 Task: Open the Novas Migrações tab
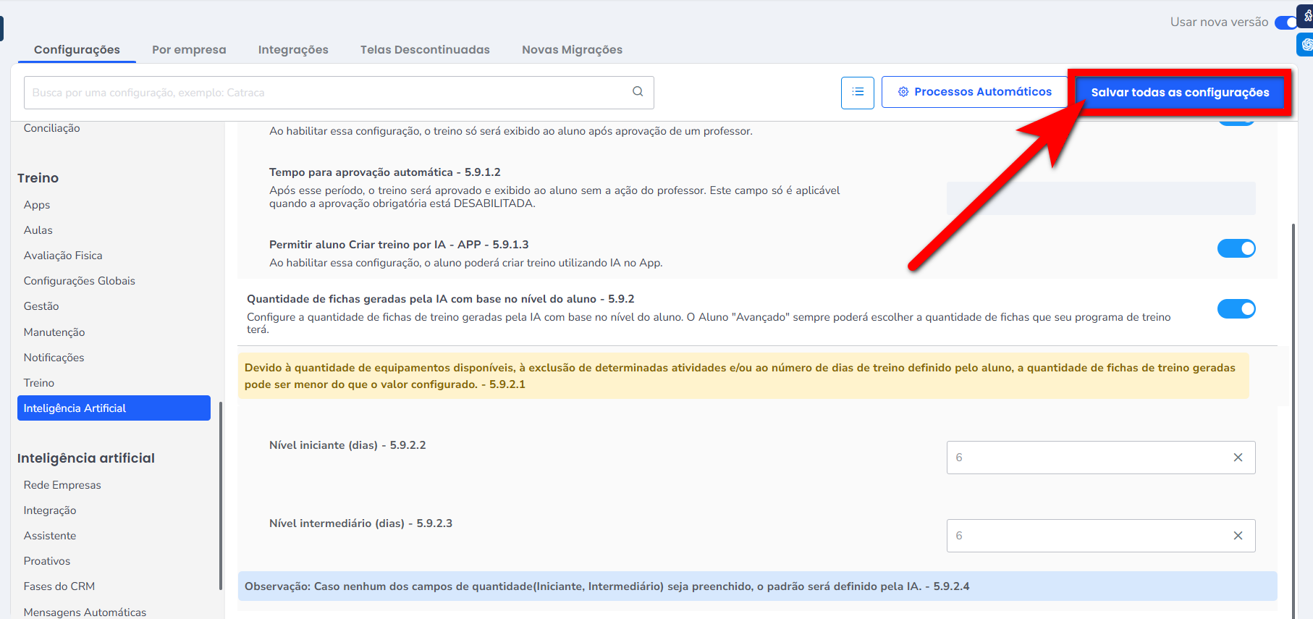pyautogui.click(x=572, y=49)
